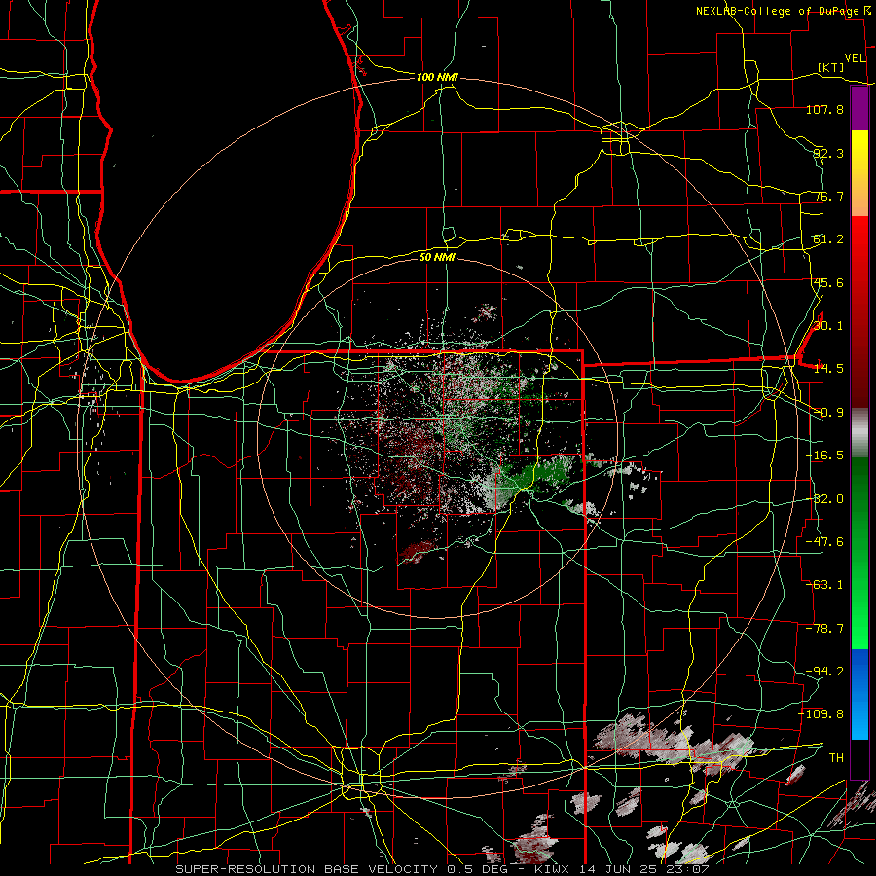
Task: Click the -16.5 velocity scale value
Action: tap(824, 456)
